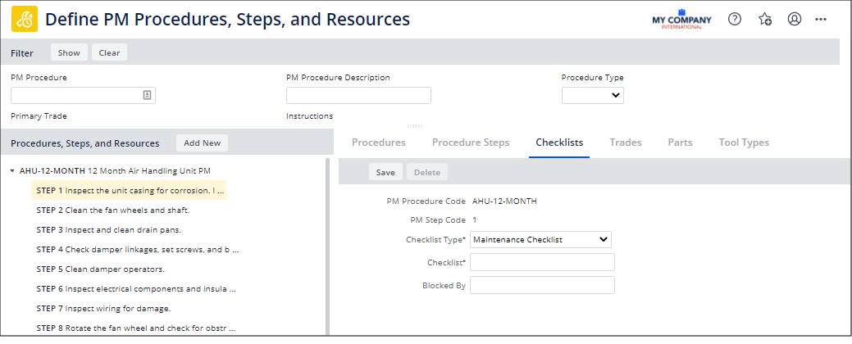Click the Clear filter button
The image size is (852, 344).
click(109, 52)
